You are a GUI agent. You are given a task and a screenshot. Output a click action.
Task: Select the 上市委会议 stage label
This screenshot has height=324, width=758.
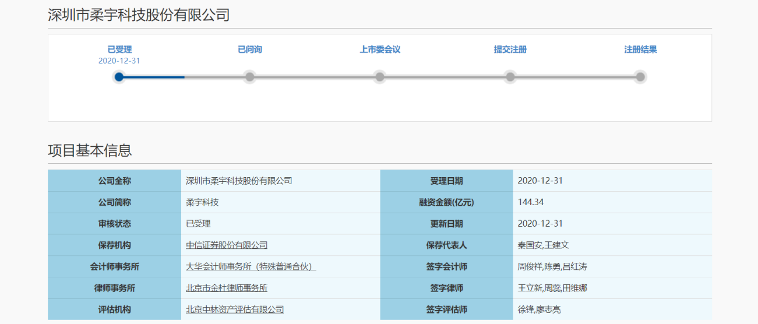380,50
